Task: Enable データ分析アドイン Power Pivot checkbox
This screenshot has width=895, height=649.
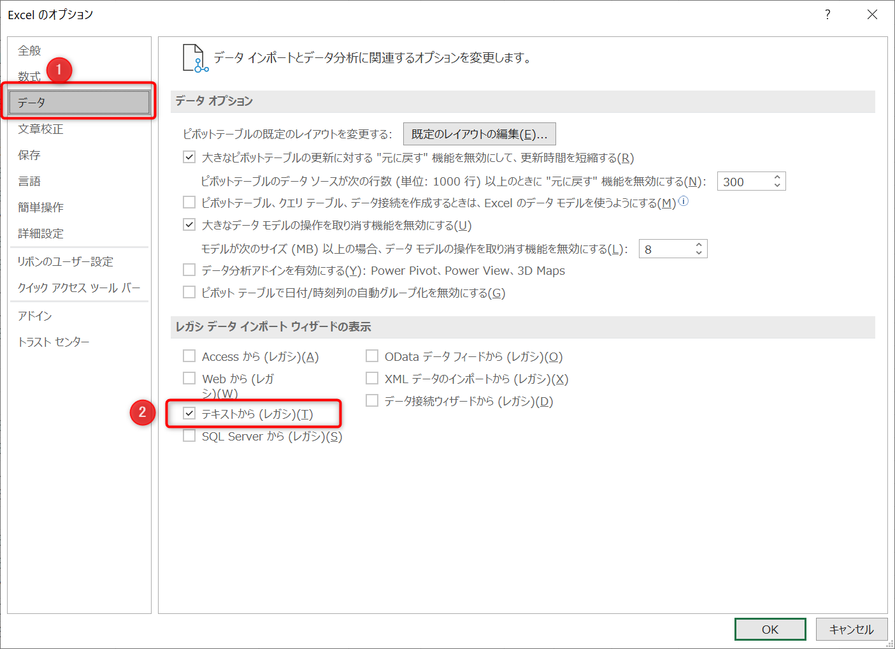Action: (x=189, y=270)
